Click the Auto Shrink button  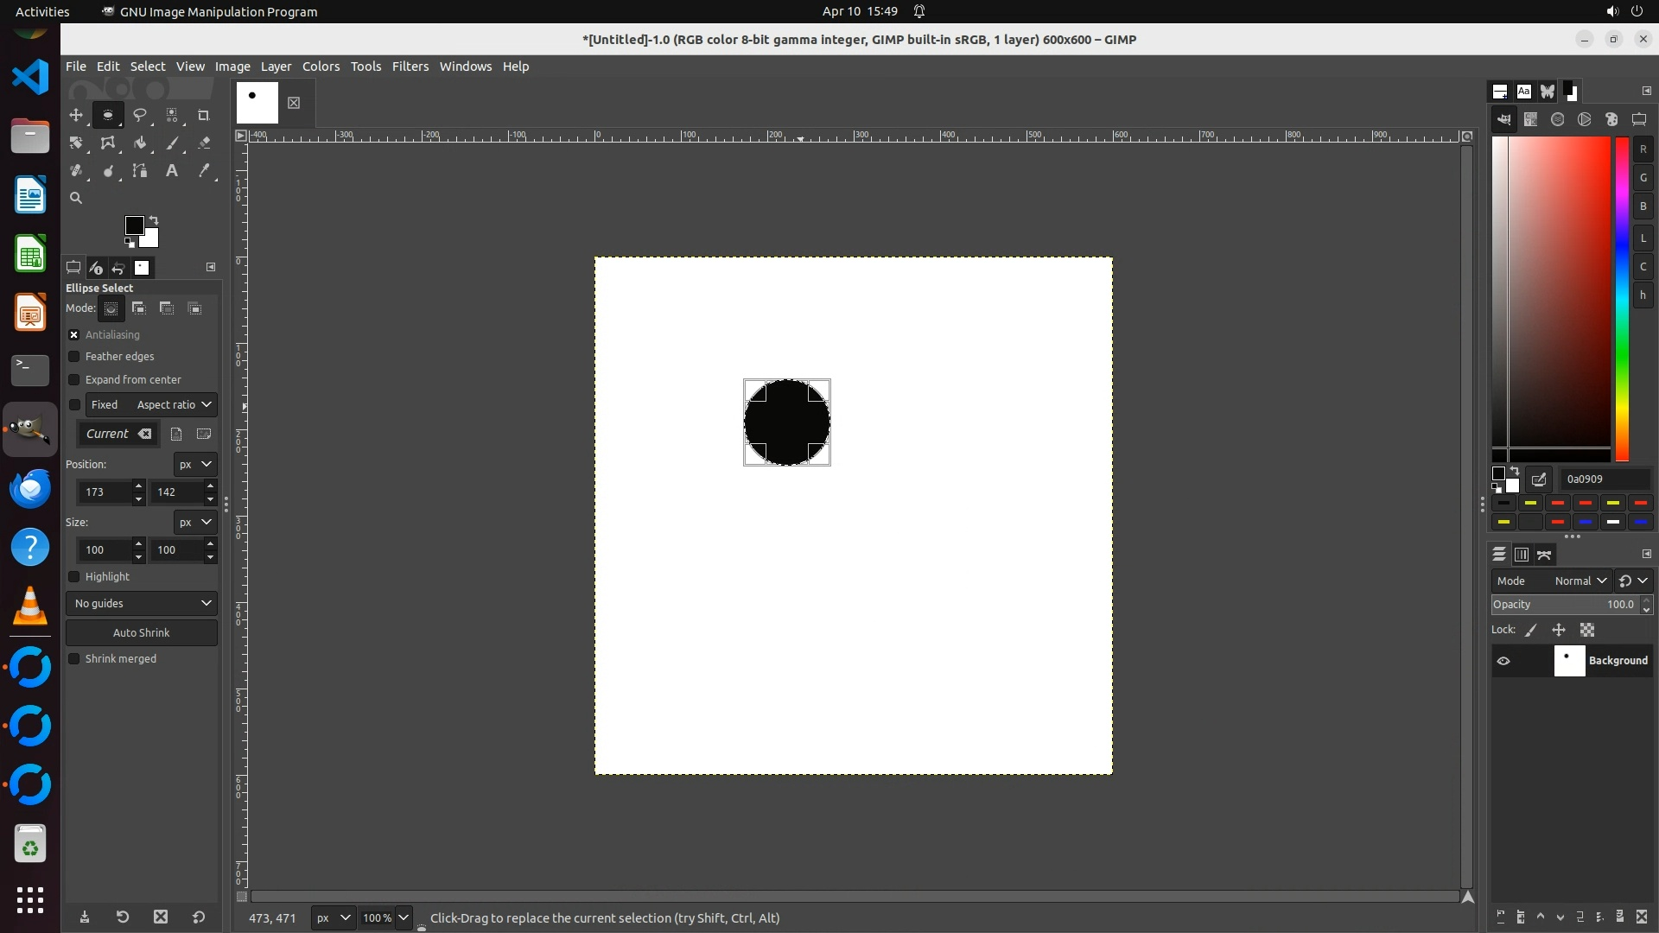(x=142, y=633)
